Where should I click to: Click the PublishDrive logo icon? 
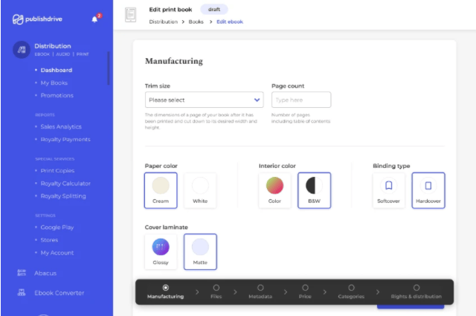pos(19,19)
